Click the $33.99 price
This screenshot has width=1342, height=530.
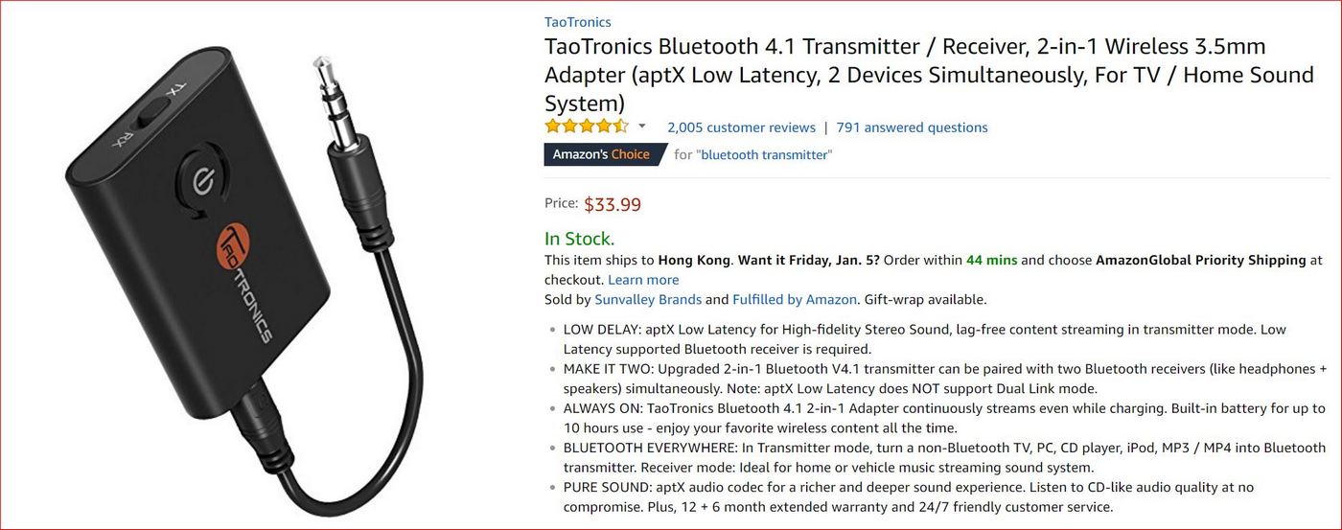pyautogui.click(x=613, y=204)
